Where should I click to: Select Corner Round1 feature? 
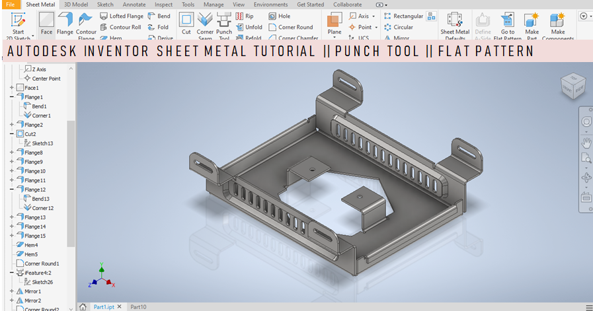point(38,263)
